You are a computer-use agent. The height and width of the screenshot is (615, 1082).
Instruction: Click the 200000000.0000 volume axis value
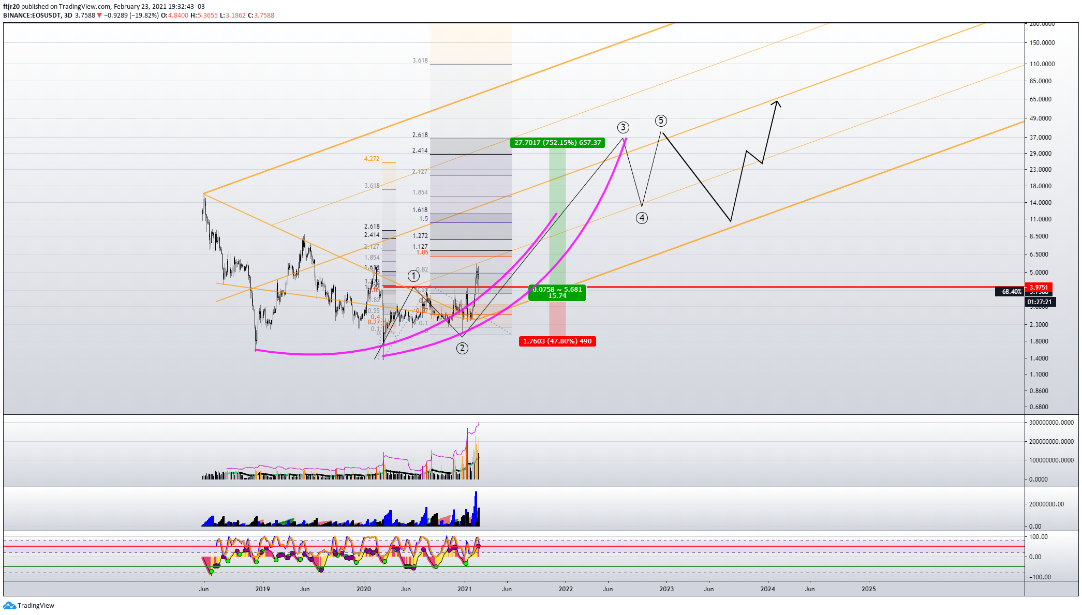coord(1051,442)
